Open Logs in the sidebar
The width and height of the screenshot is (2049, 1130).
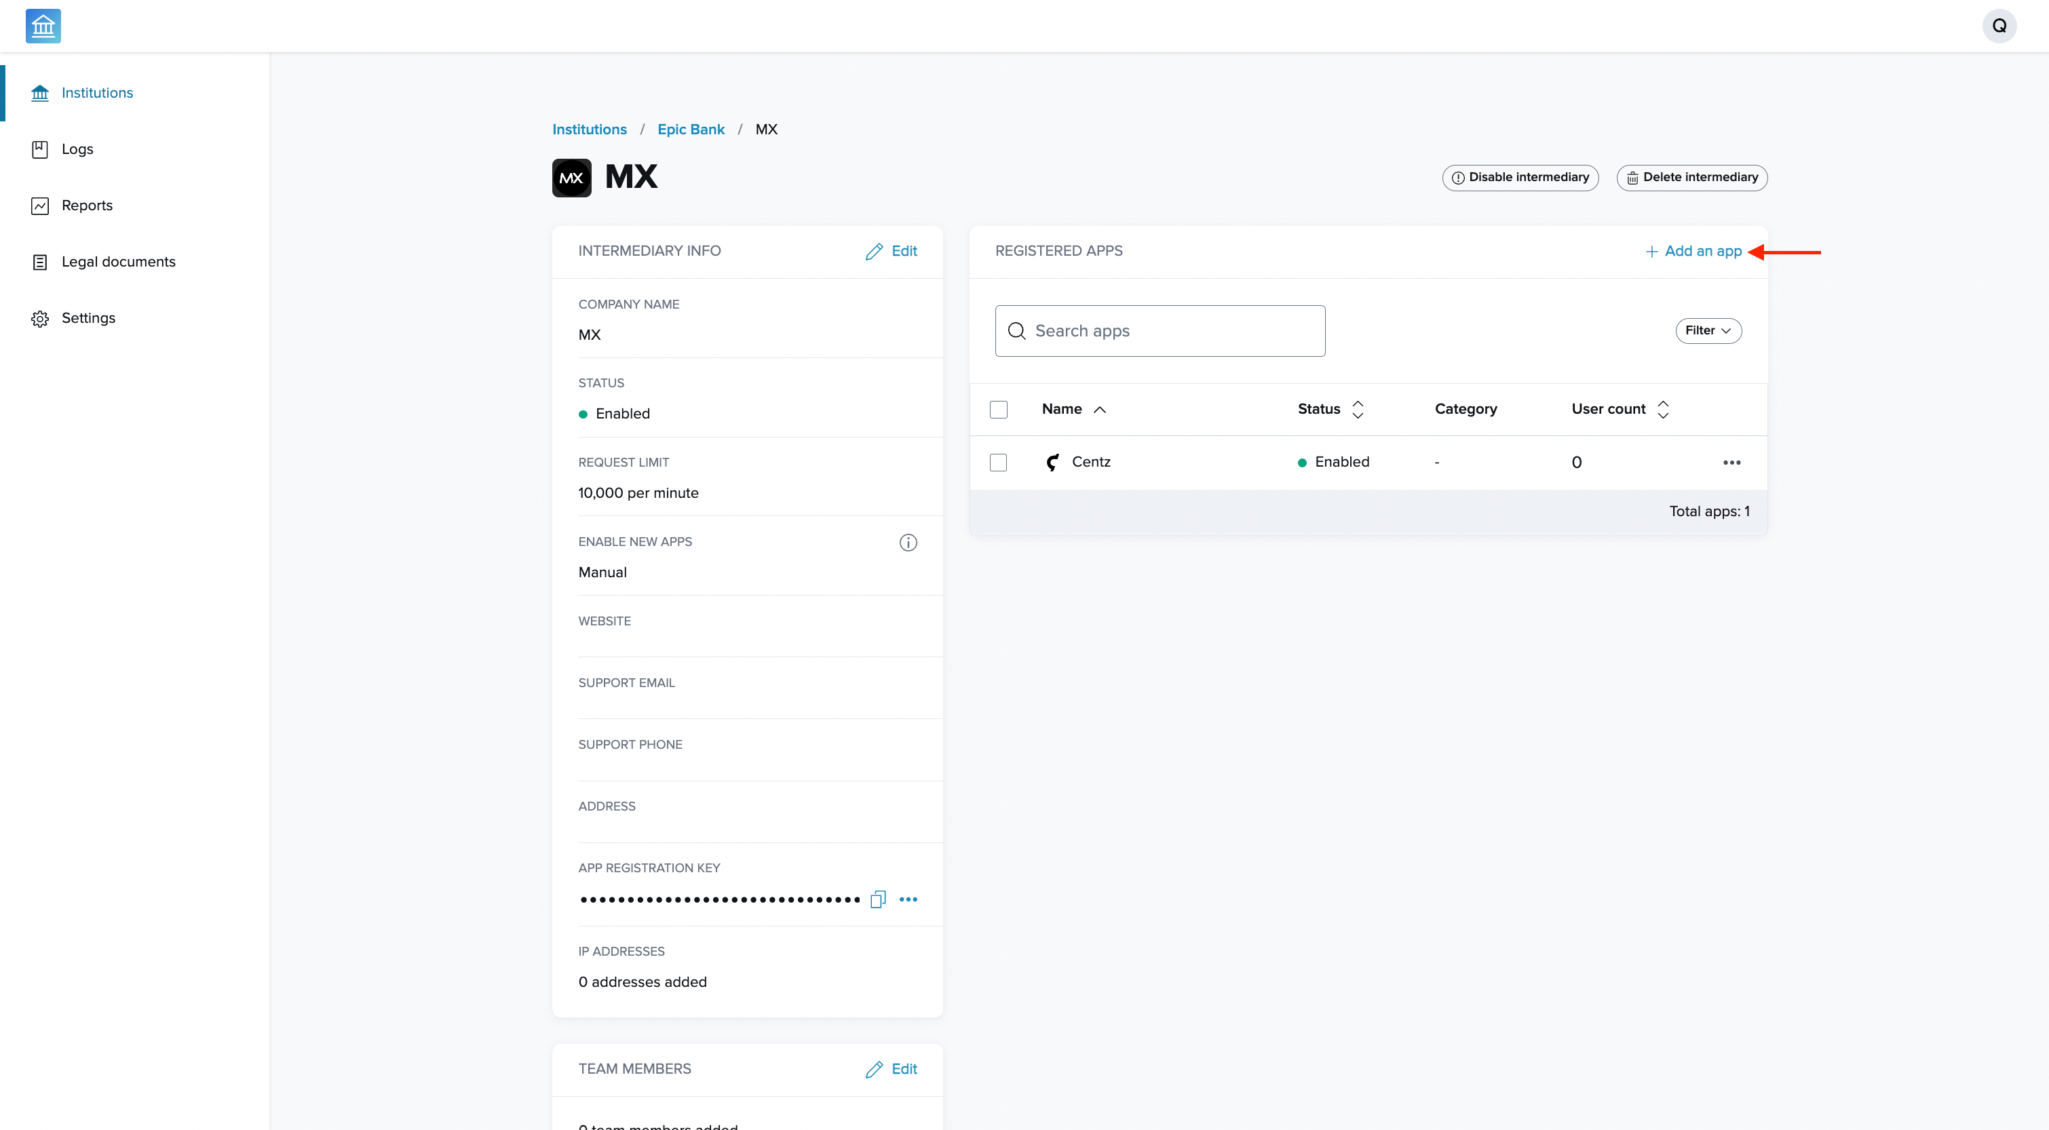tap(77, 149)
